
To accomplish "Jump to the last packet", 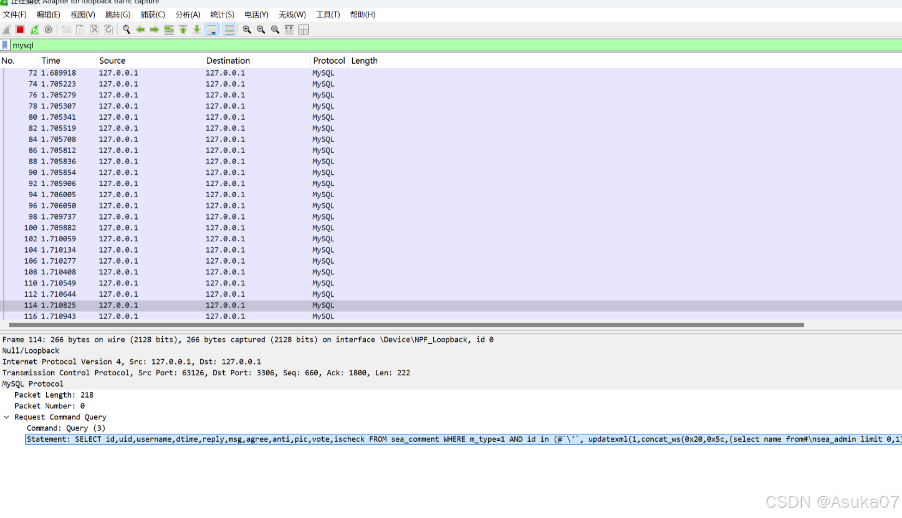I will coord(197,29).
